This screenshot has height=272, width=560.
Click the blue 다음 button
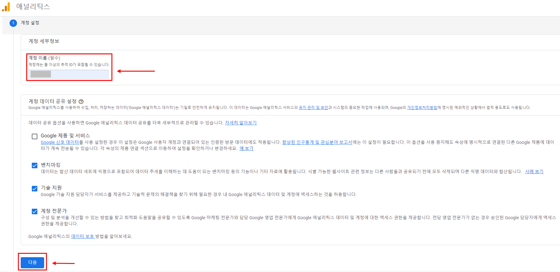(32, 262)
